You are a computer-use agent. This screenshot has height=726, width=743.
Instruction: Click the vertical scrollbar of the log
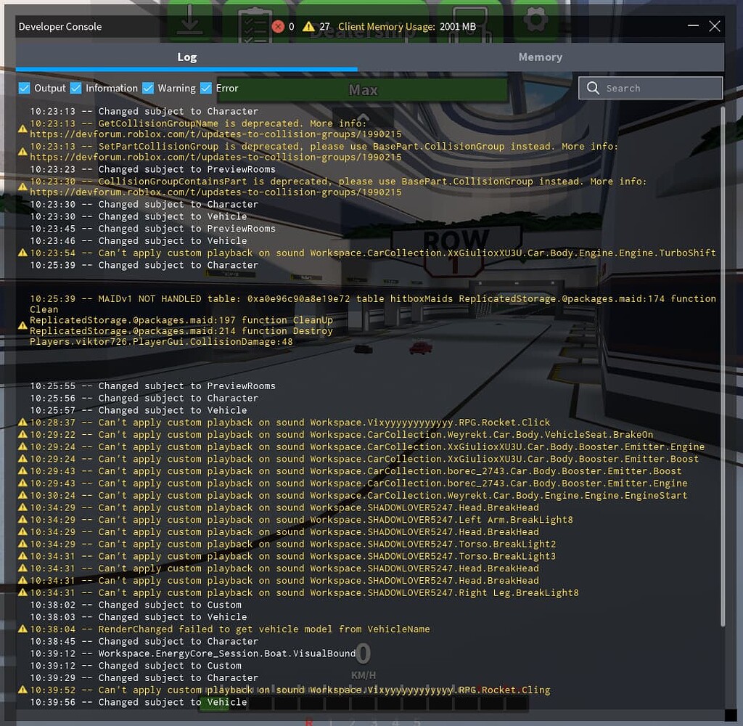722,363
